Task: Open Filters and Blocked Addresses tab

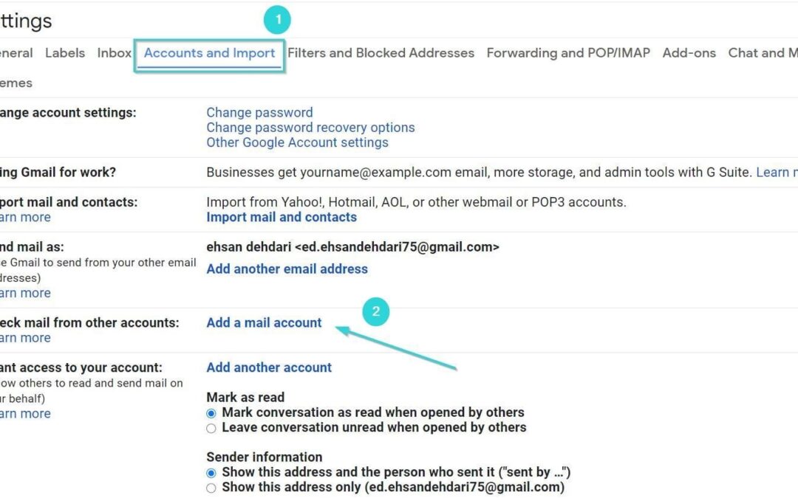Action: pyautogui.click(x=381, y=53)
